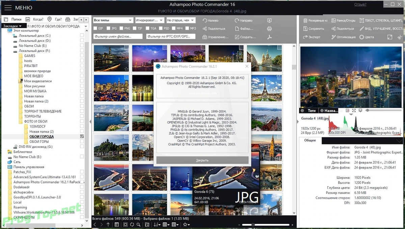Go up one folder with the up arrow

tap(108, 225)
